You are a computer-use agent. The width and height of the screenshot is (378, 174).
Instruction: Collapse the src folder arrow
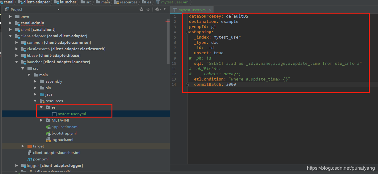coord(23,68)
